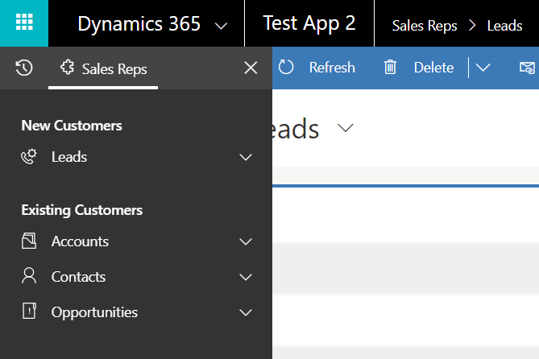539x359 pixels.
Task: Click Sales Reps in the breadcrumb
Action: coord(424,26)
